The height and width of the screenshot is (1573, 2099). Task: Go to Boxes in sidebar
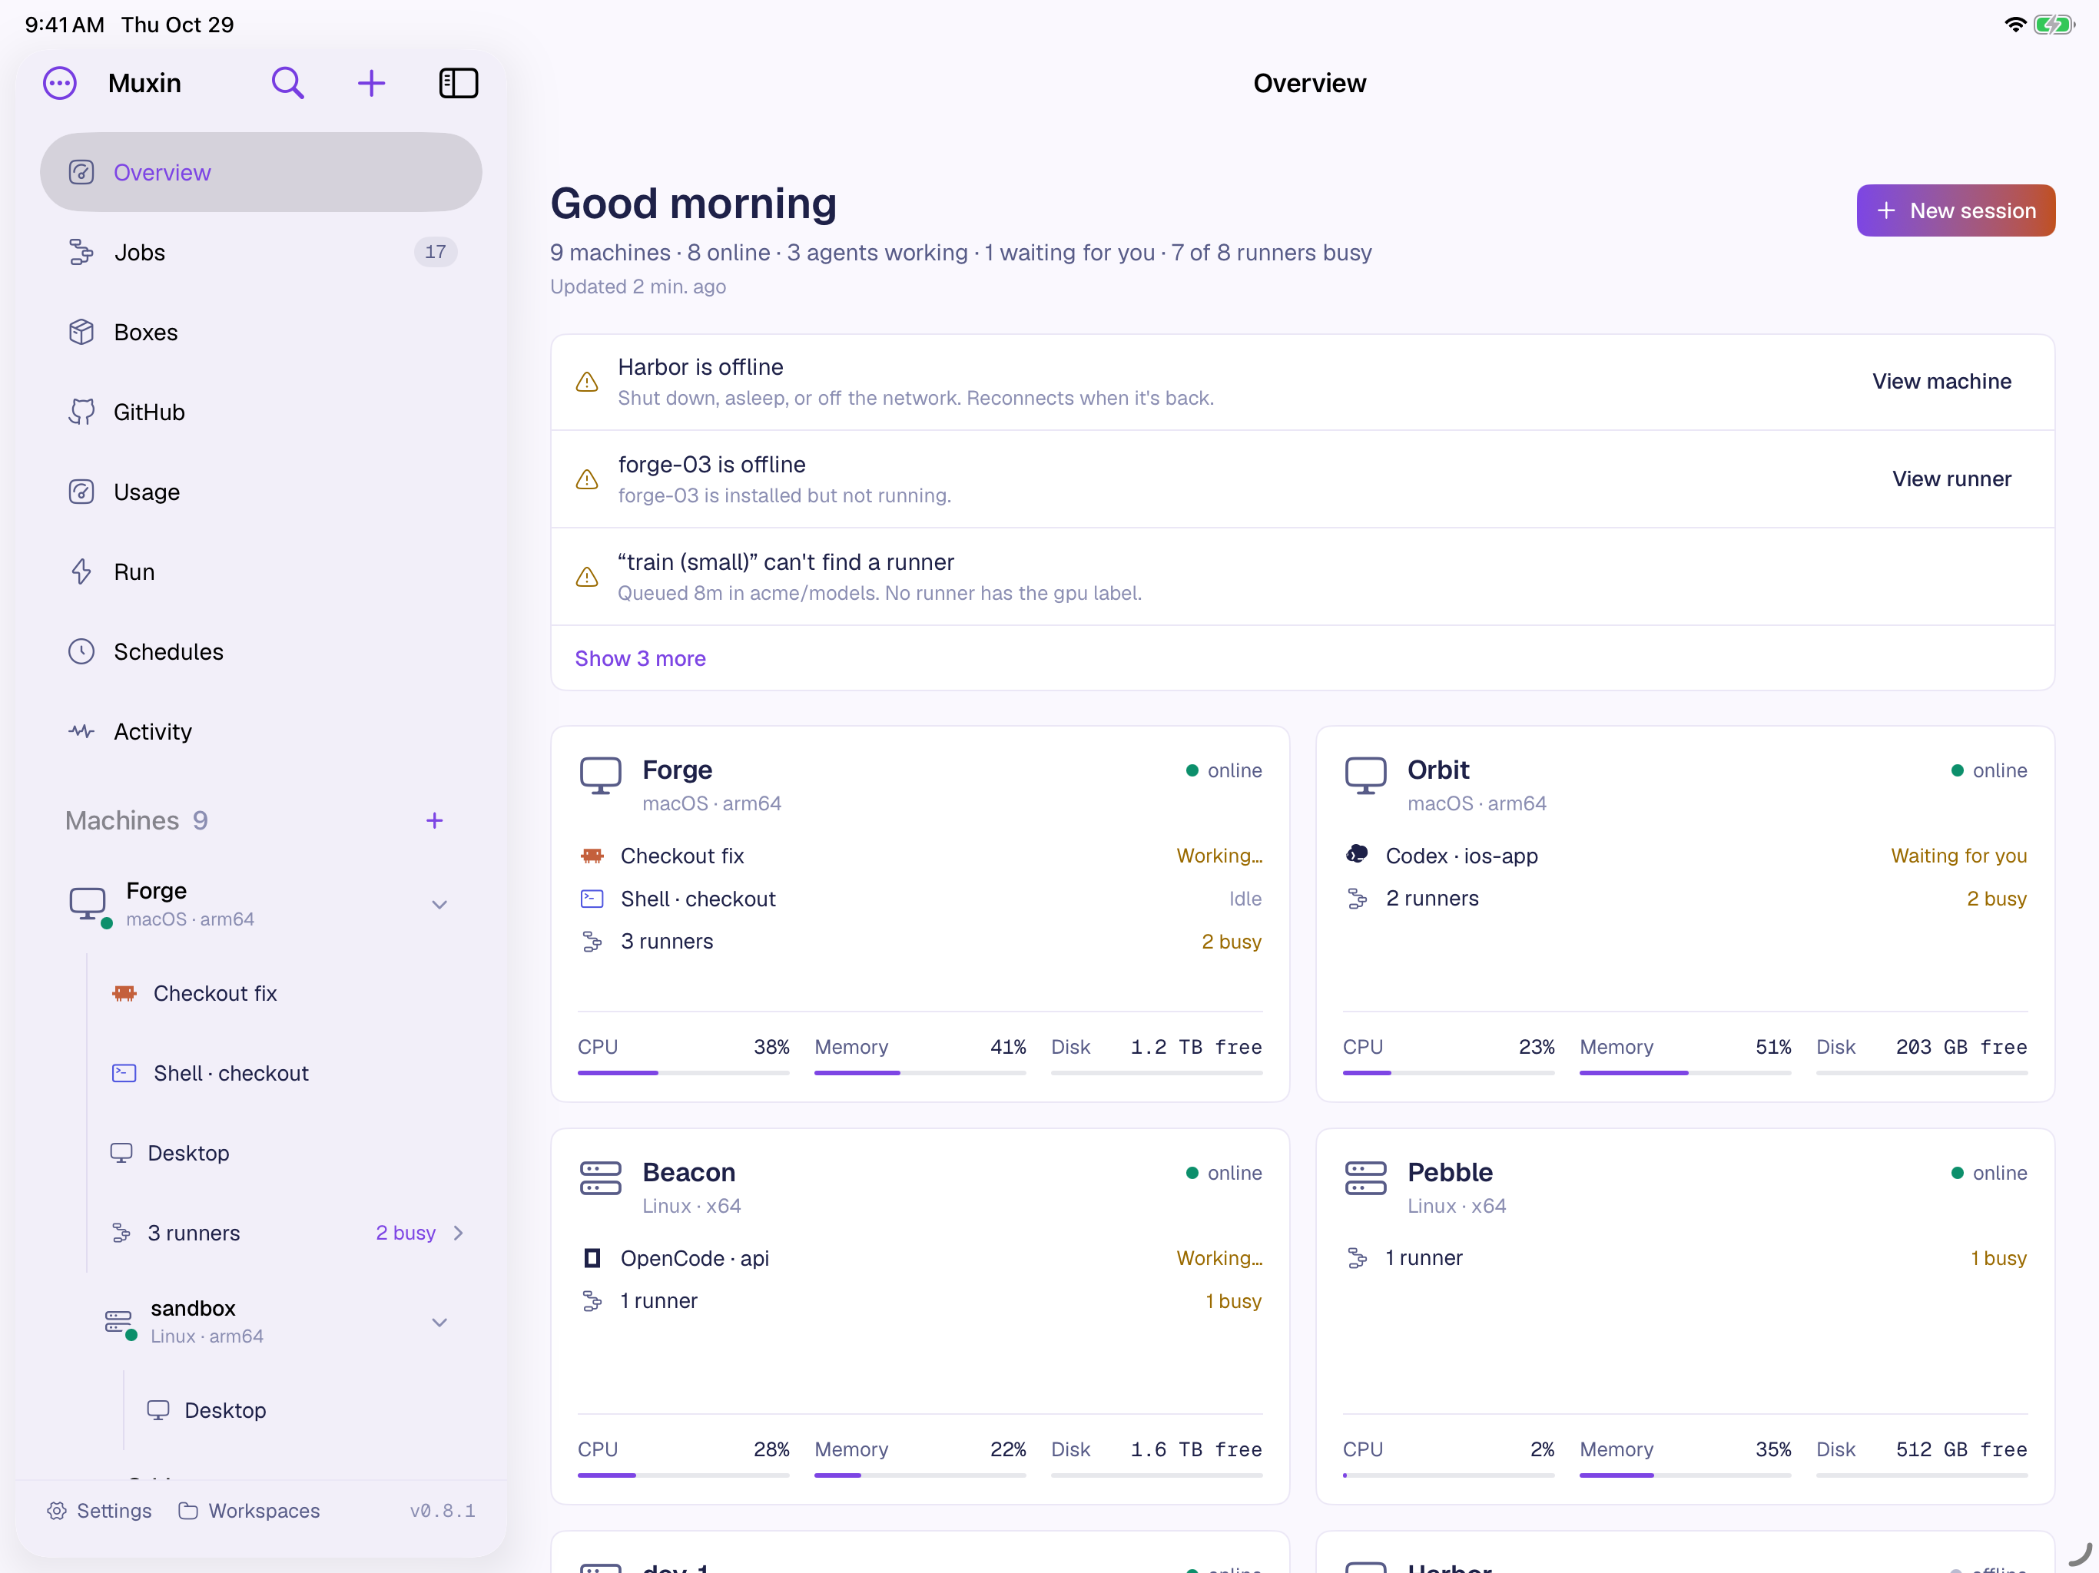pos(261,332)
